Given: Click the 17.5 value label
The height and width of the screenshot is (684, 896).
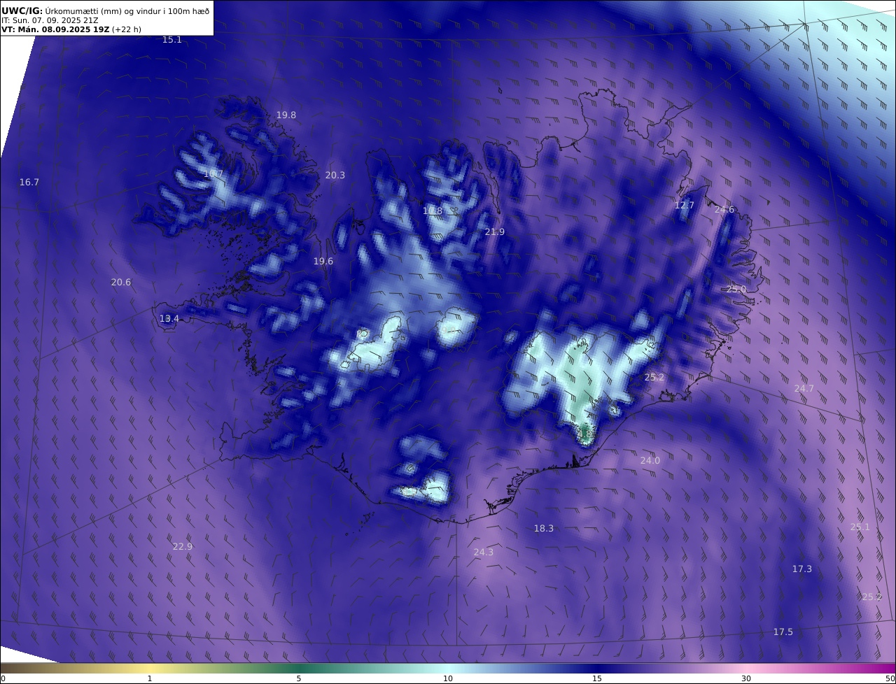Looking at the screenshot, I should (783, 632).
